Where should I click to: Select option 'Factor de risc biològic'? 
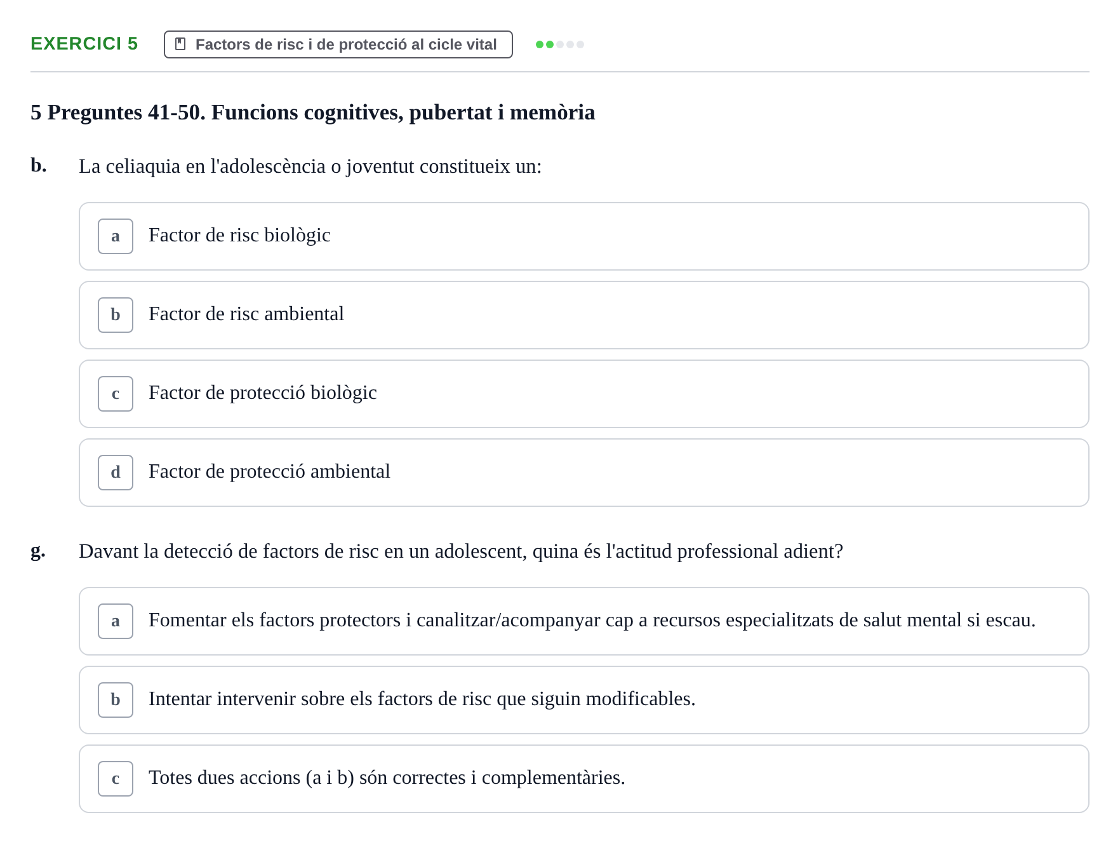(583, 236)
